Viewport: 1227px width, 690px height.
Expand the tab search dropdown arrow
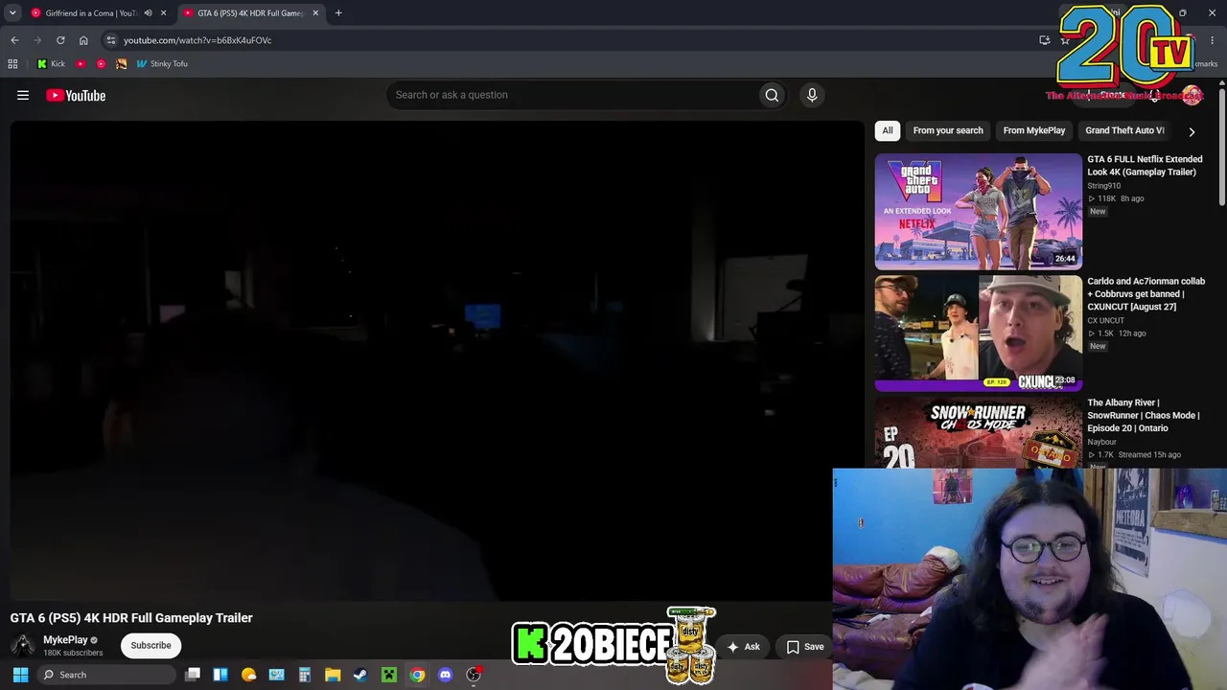(x=12, y=13)
